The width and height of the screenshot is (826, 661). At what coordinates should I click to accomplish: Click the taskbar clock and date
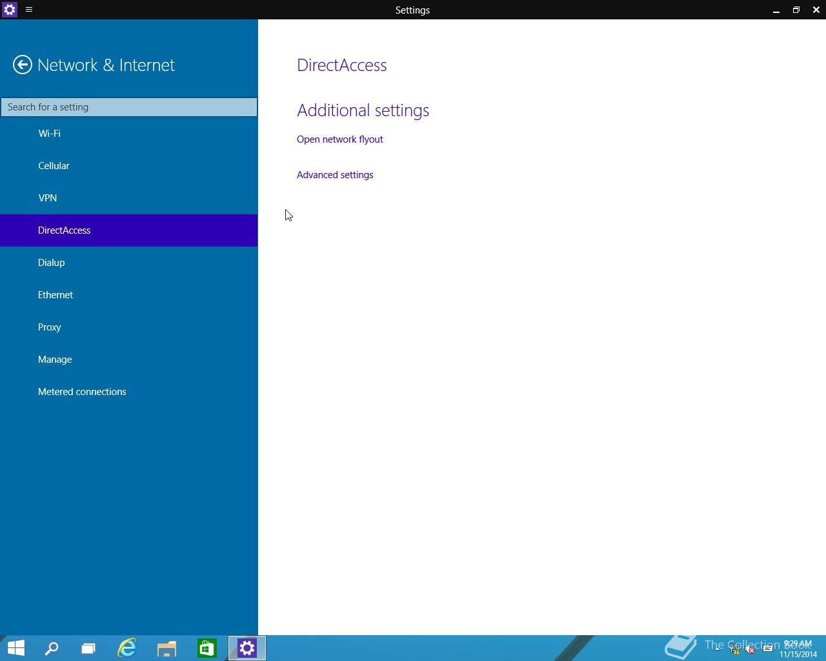798,649
